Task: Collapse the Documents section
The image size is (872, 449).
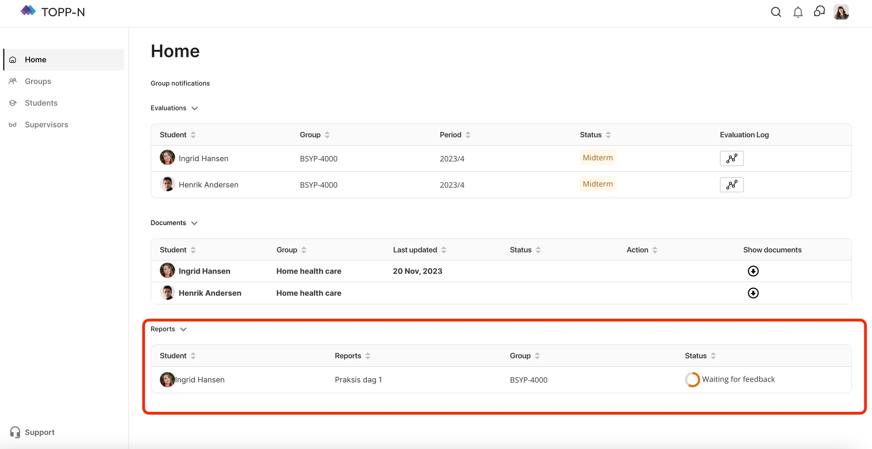Action: pos(194,223)
